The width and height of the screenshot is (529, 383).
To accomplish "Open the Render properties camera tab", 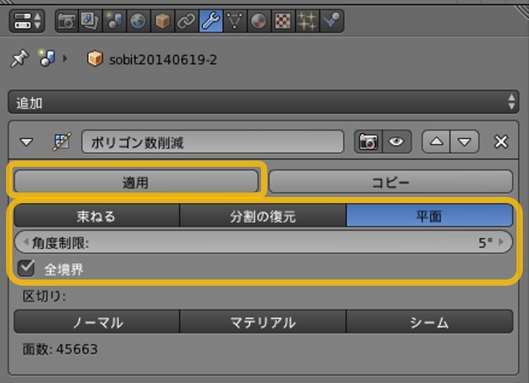I will [67, 21].
